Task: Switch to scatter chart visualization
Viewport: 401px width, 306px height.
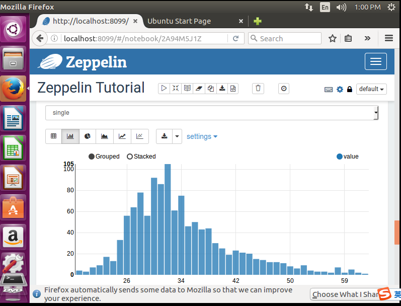Action: pos(140,136)
